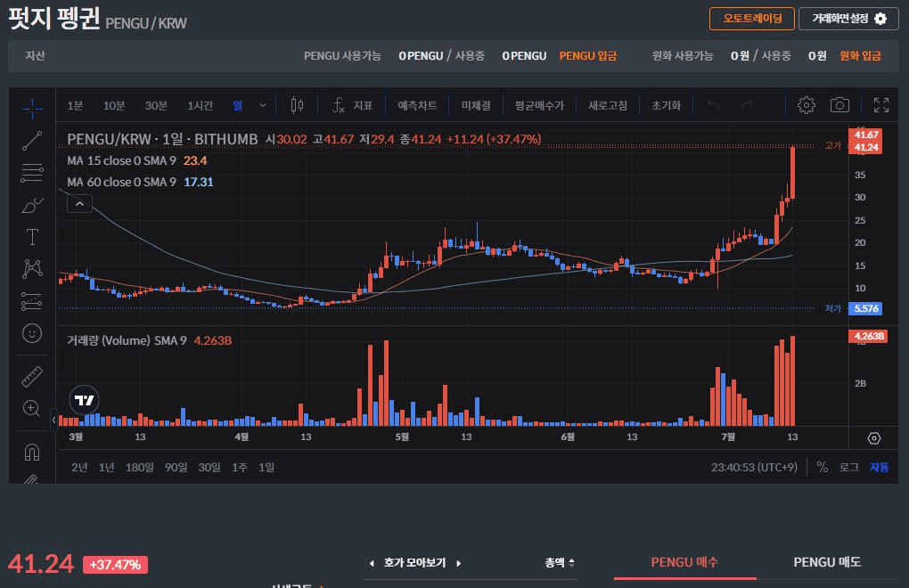Screen dimensions: 909x588
Task: Toggle the 예측차트 forecast chart
Action: pos(417,105)
